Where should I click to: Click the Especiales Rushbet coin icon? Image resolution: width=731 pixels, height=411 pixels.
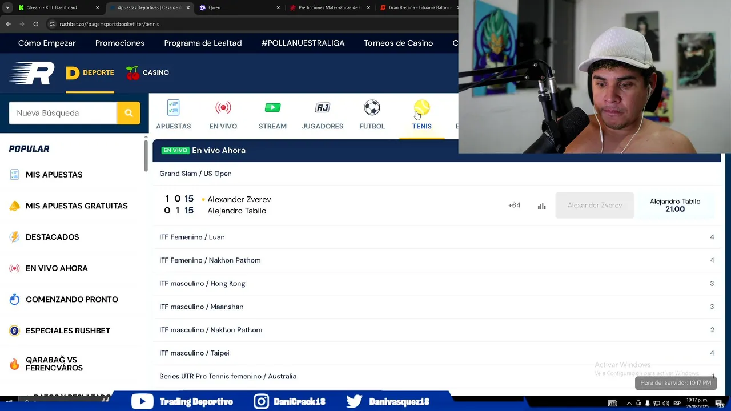[14, 331]
